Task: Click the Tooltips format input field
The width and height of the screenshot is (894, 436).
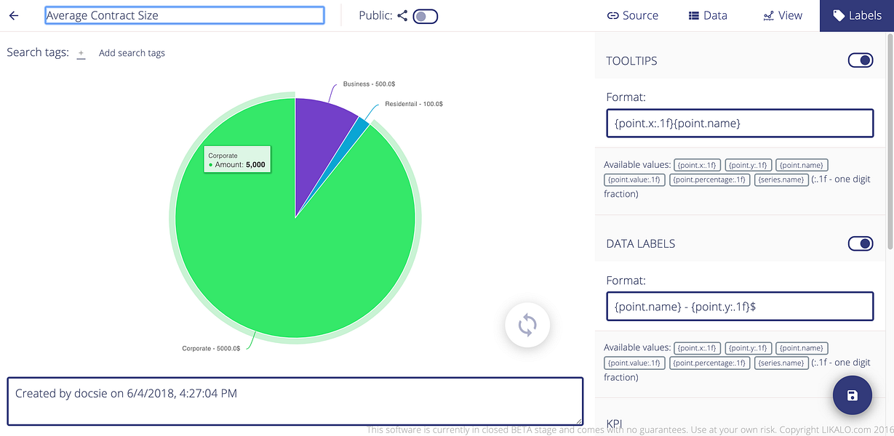Action: (740, 124)
